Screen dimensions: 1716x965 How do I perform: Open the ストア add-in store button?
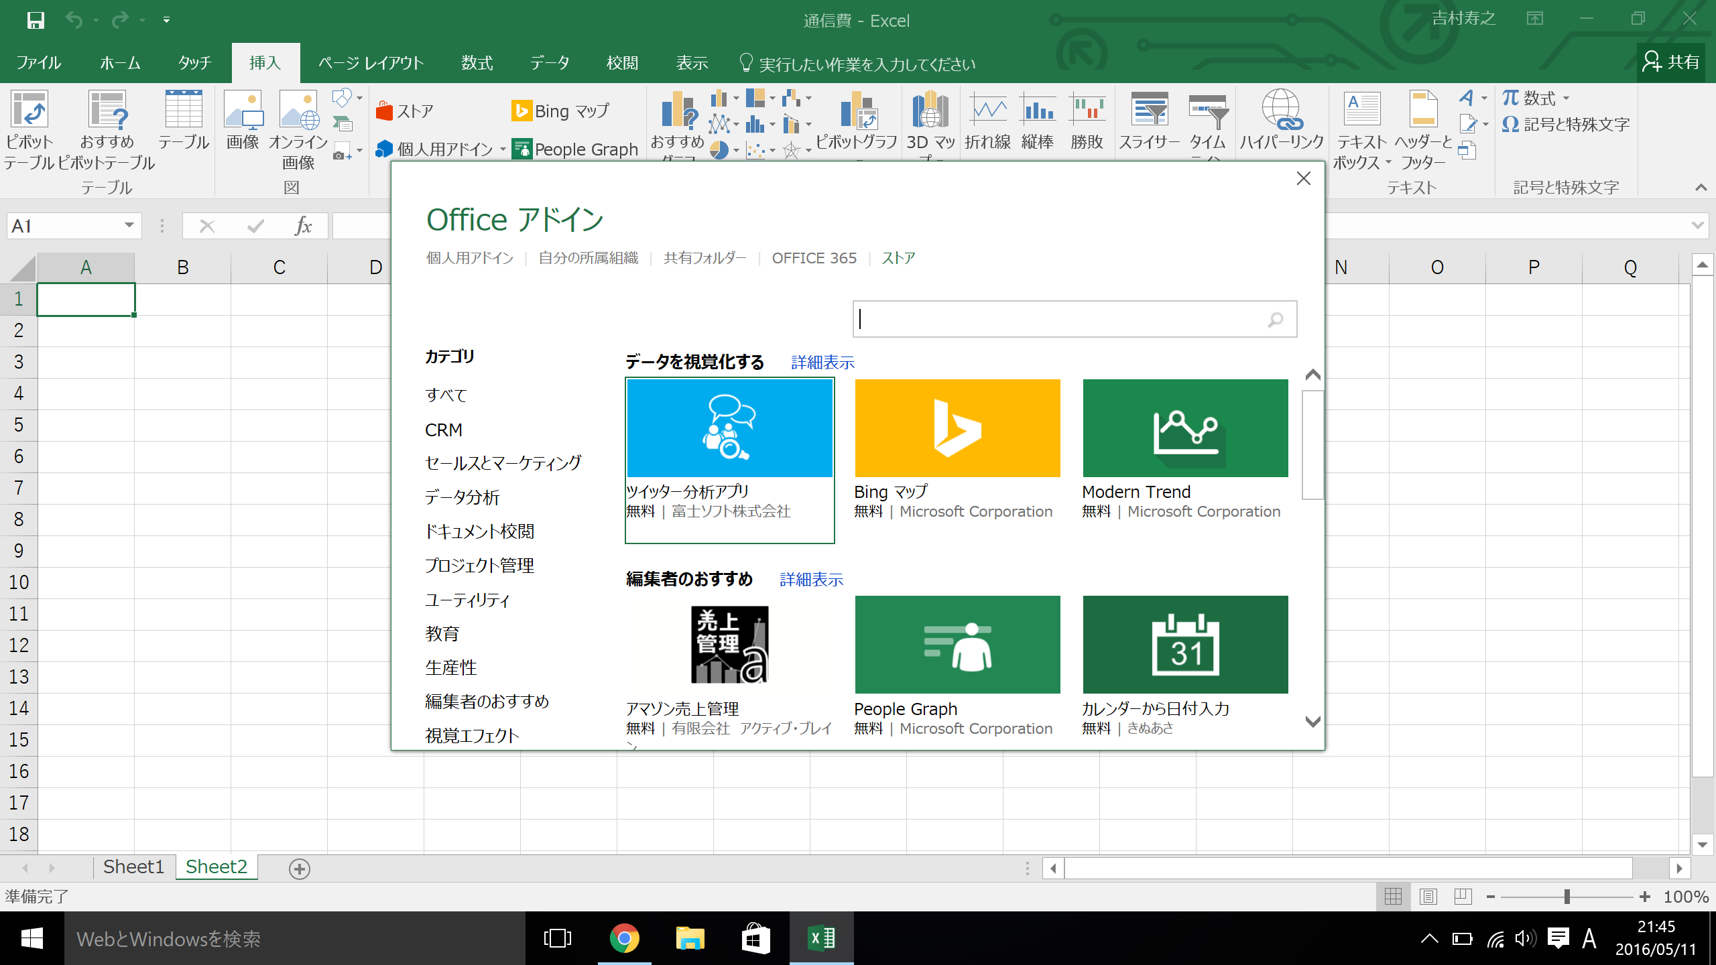tap(405, 111)
